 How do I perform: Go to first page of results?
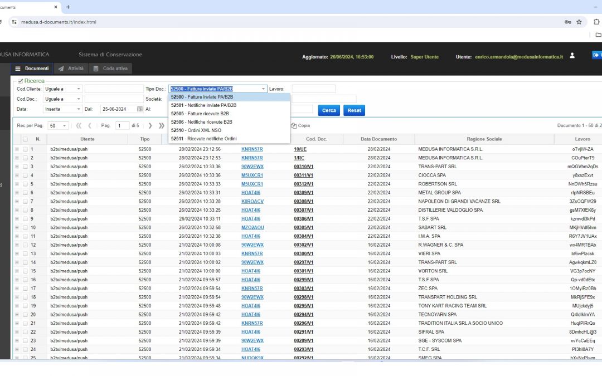click(x=79, y=125)
